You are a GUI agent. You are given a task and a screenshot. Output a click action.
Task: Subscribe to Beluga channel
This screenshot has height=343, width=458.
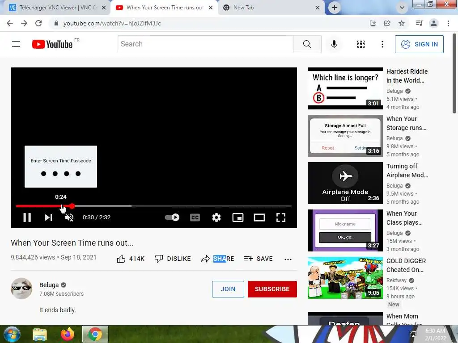[272, 289]
